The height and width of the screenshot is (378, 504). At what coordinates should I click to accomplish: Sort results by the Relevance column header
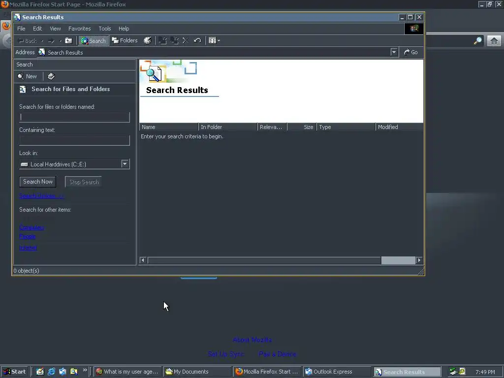(x=272, y=127)
